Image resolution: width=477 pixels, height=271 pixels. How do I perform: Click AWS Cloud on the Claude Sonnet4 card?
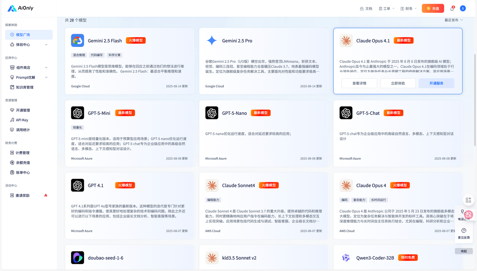pos(213,231)
